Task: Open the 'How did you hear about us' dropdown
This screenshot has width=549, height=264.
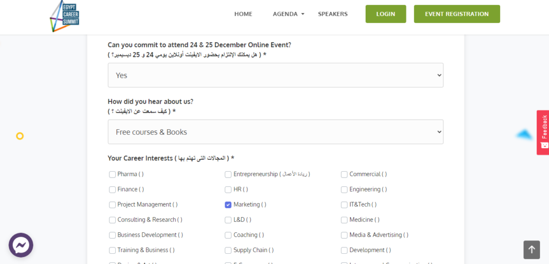Action: tap(276, 132)
